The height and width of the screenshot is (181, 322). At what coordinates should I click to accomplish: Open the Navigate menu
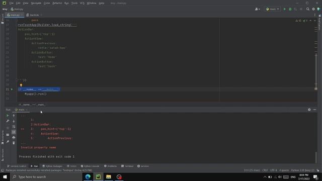36,3
